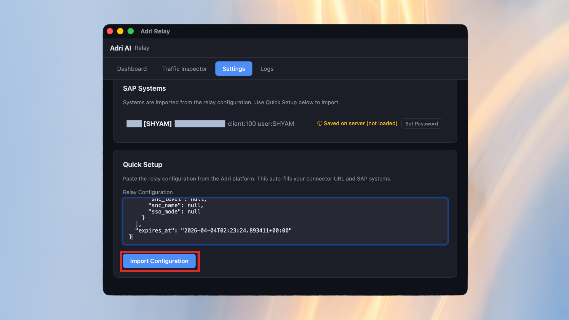Open Set Password for the SHYAM system
The width and height of the screenshot is (569, 320).
coord(421,124)
